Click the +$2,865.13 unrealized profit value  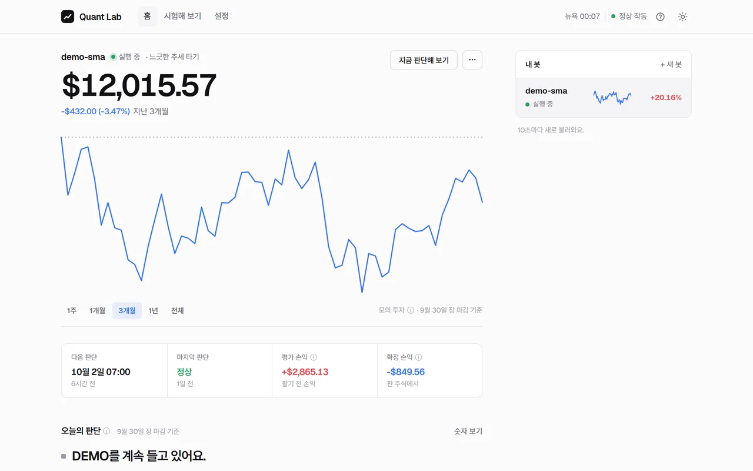(305, 372)
